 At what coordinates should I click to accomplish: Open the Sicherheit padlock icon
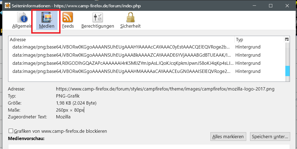coord(130,18)
